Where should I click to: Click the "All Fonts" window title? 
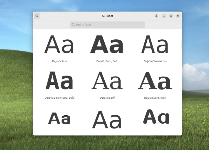click(107, 16)
